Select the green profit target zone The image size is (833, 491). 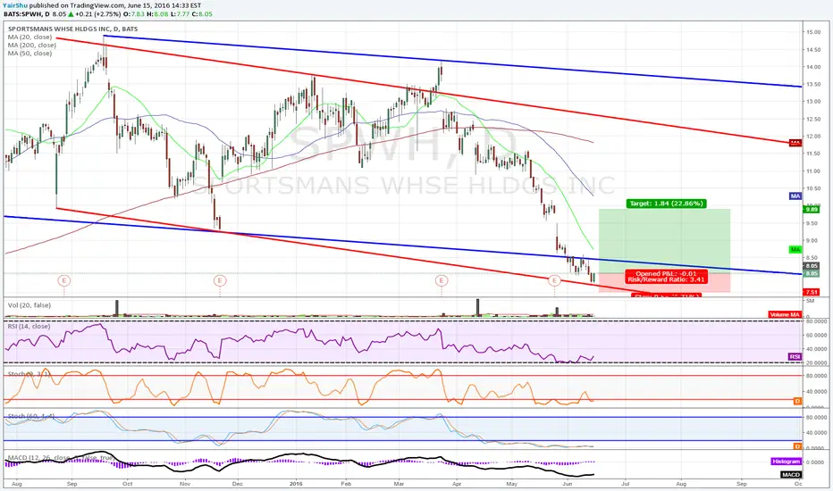tap(665, 240)
